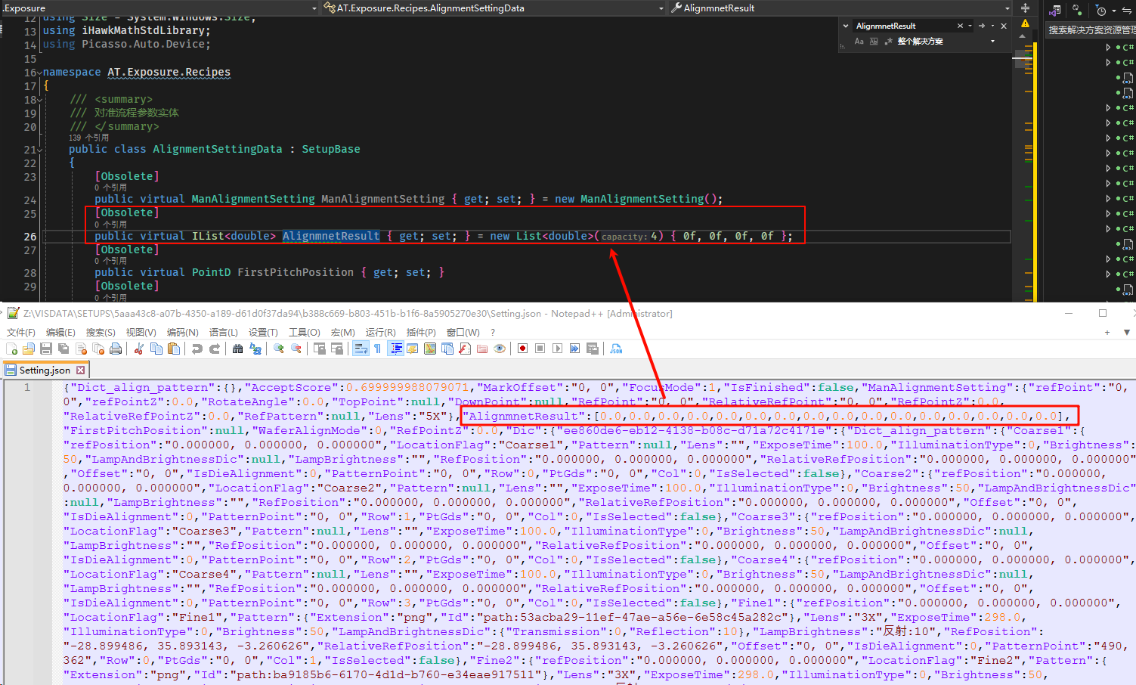1136x685 pixels.
Task: Toggle the Indent Guide icon in Notepad++
Action: pos(396,349)
